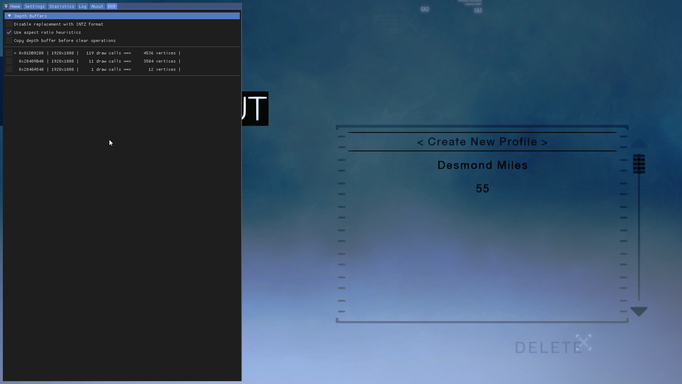This screenshot has height=384, width=682.
Task: Open the About tab
Action: pyautogui.click(x=97, y=6)
